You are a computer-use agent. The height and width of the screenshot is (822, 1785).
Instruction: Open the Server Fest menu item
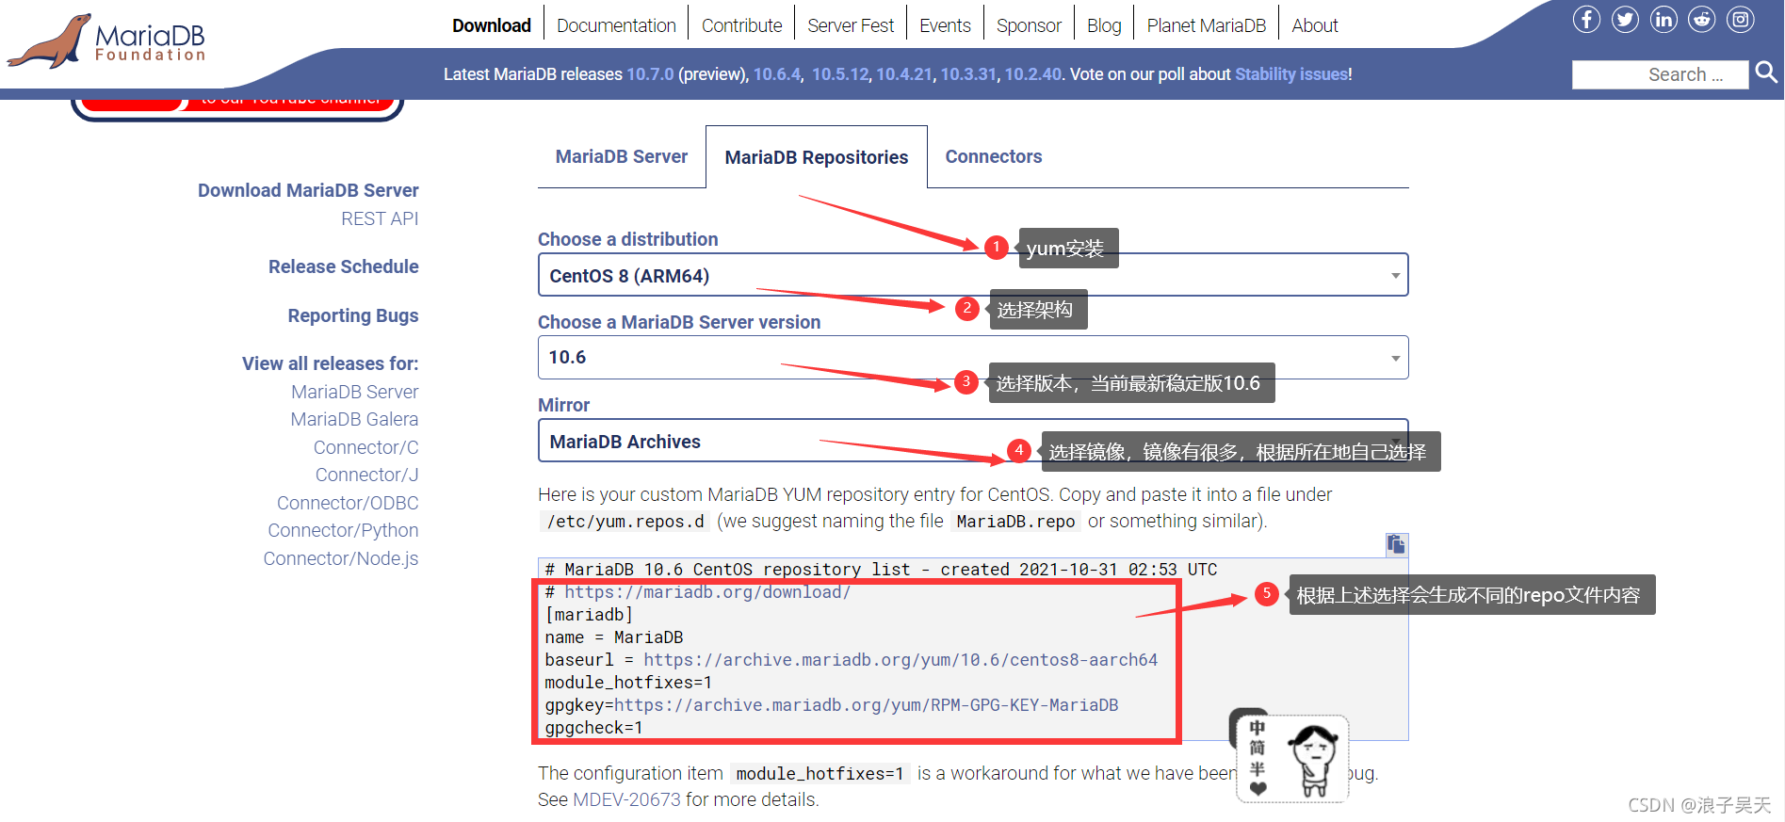[x=851, y=25]
